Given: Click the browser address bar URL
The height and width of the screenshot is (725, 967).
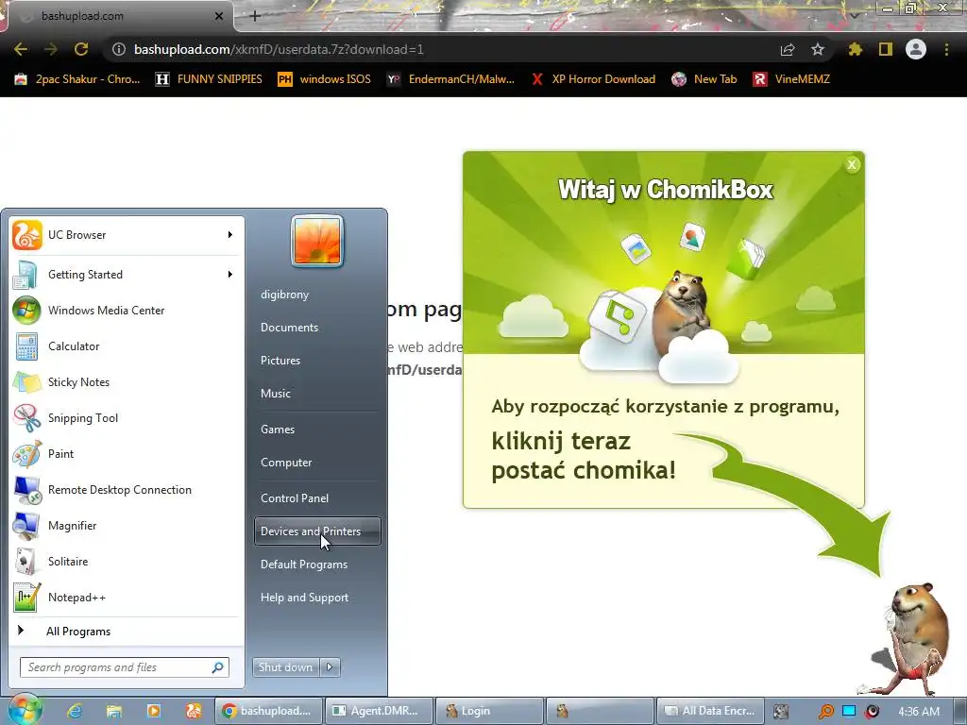Looking at the screenshot, I should pyautogui.click(x=279, y=49).
